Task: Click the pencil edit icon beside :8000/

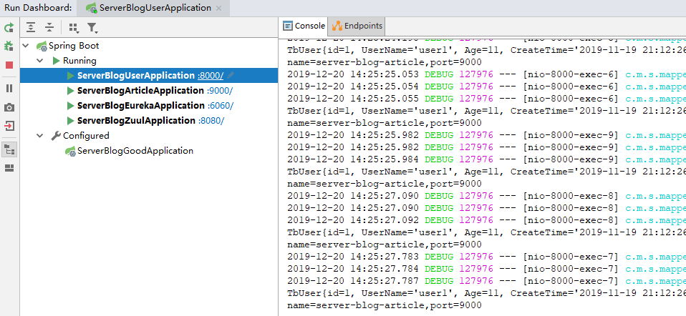Action: point(231,76)
